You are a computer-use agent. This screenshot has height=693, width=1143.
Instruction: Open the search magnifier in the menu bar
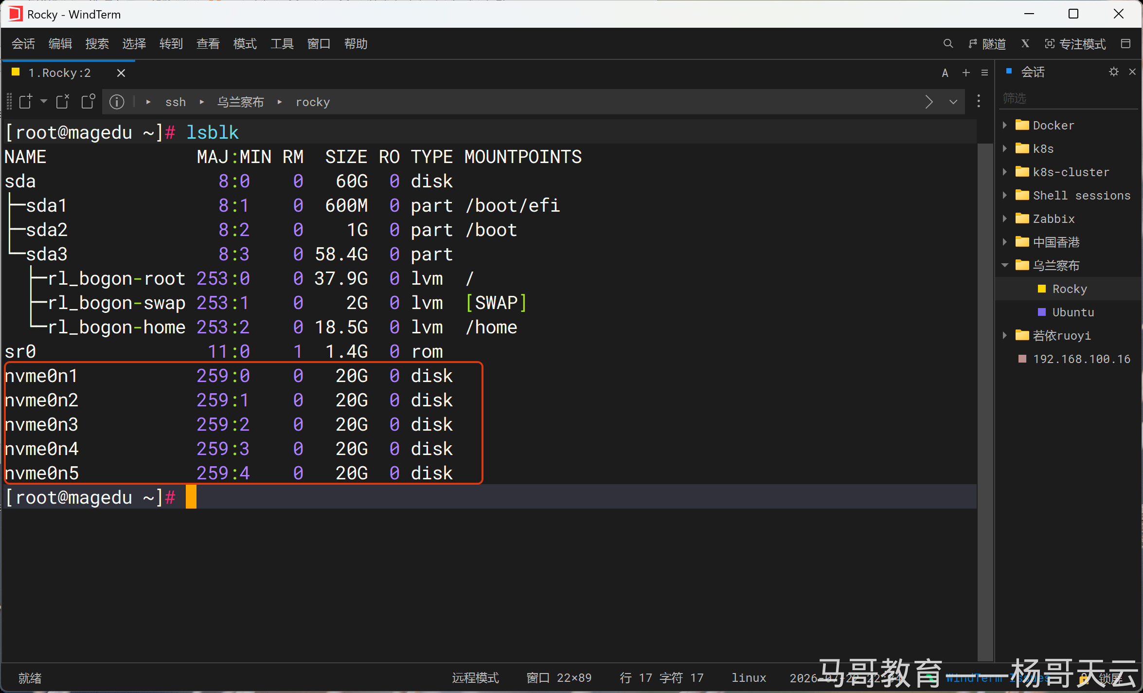947,44
